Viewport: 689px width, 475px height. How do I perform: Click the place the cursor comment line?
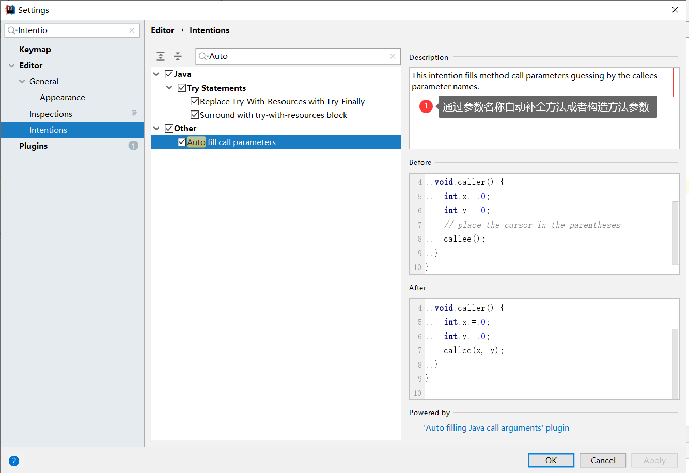tap(532, 225)
